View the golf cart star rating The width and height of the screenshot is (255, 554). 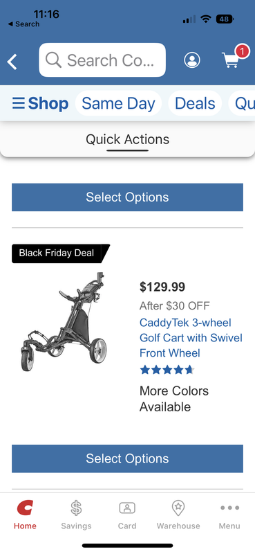pyautogui.click(x=167, y=370)
